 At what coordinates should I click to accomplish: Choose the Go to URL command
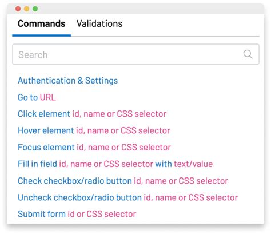click(37, 97)
